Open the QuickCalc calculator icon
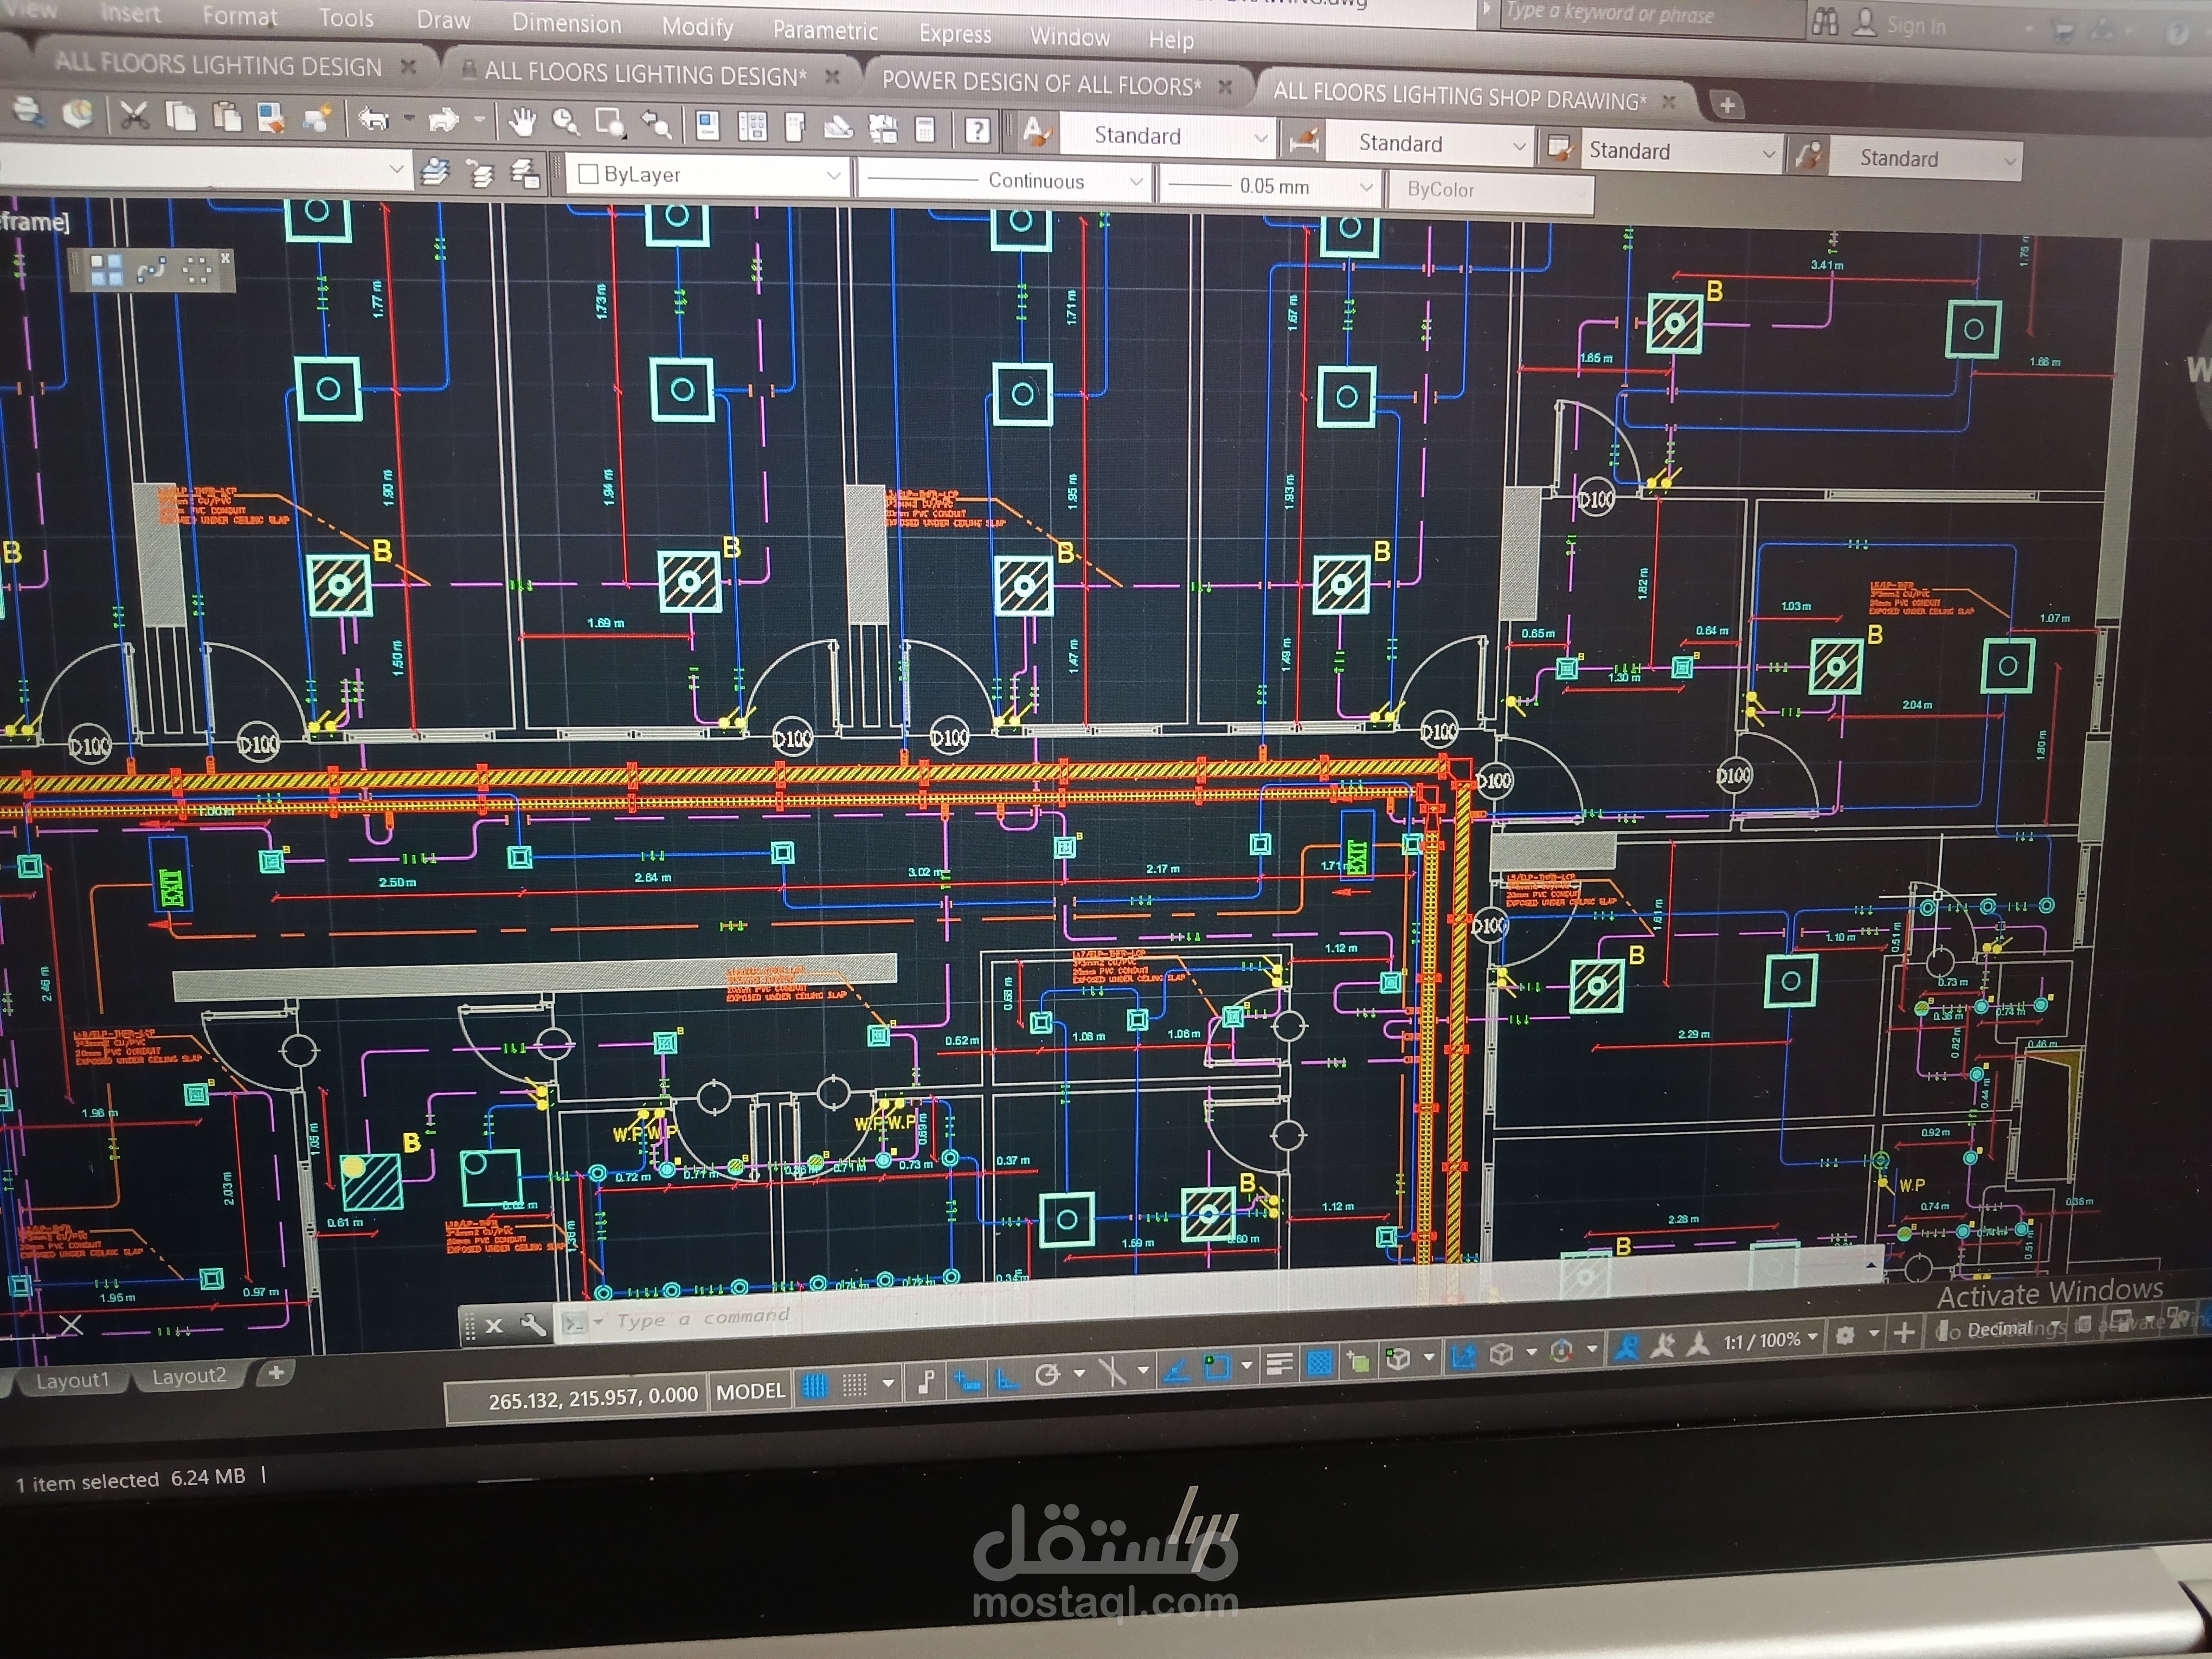Screen dimensions: 2212x1659 coord(925,129)
